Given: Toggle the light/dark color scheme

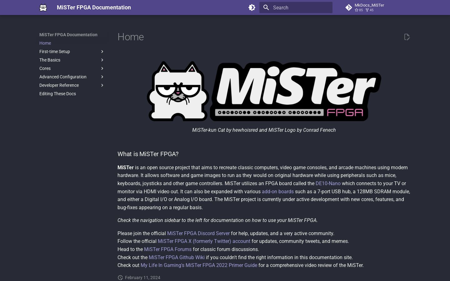Looking at the screenshot, I should 252,7.
